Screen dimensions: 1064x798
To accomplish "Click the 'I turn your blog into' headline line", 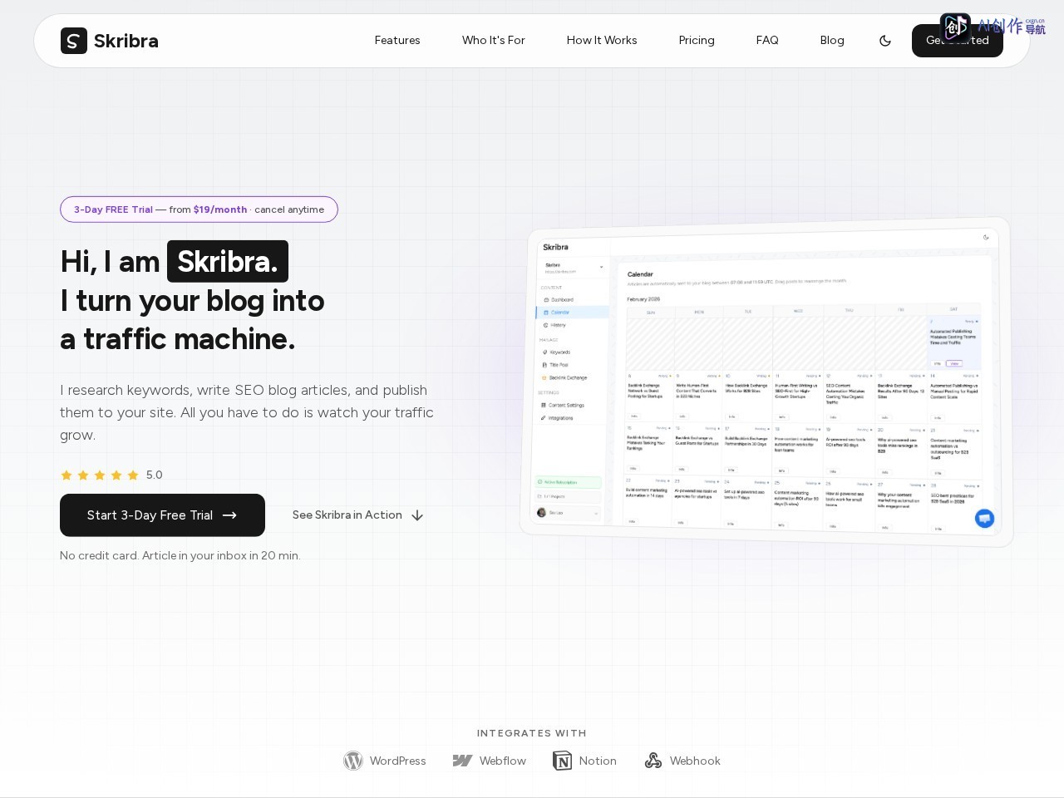I will pyautogui.click(x=192, y=300).
